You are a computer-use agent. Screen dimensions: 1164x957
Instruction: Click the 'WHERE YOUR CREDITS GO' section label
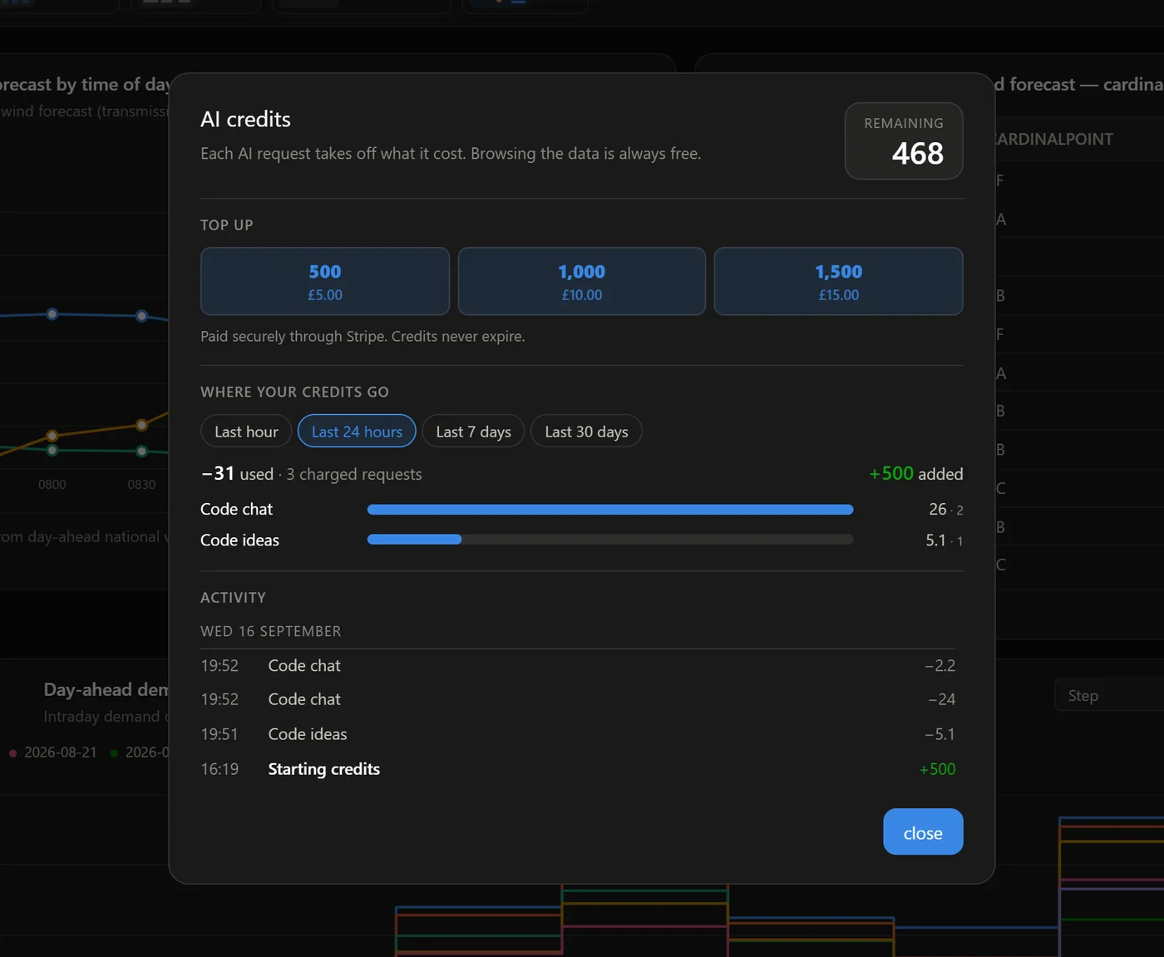click(294, 392)
